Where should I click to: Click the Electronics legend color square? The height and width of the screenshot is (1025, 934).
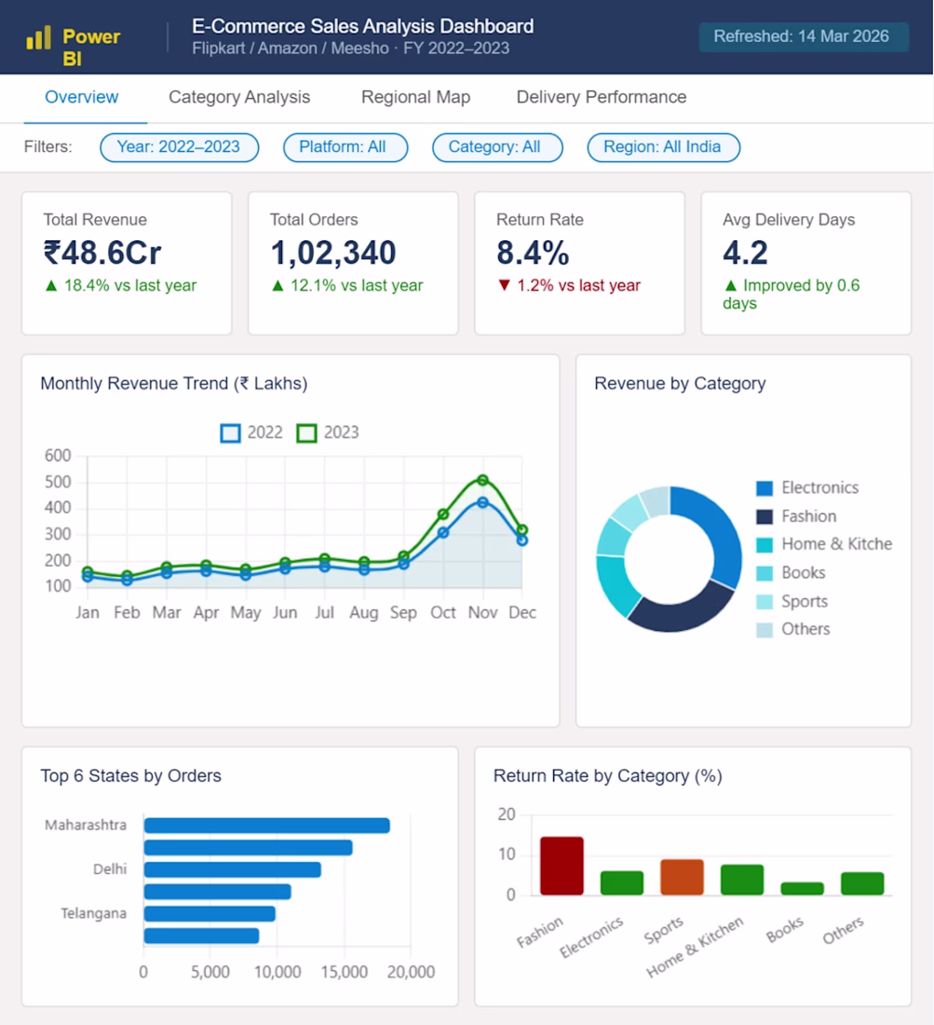[765, 488]
